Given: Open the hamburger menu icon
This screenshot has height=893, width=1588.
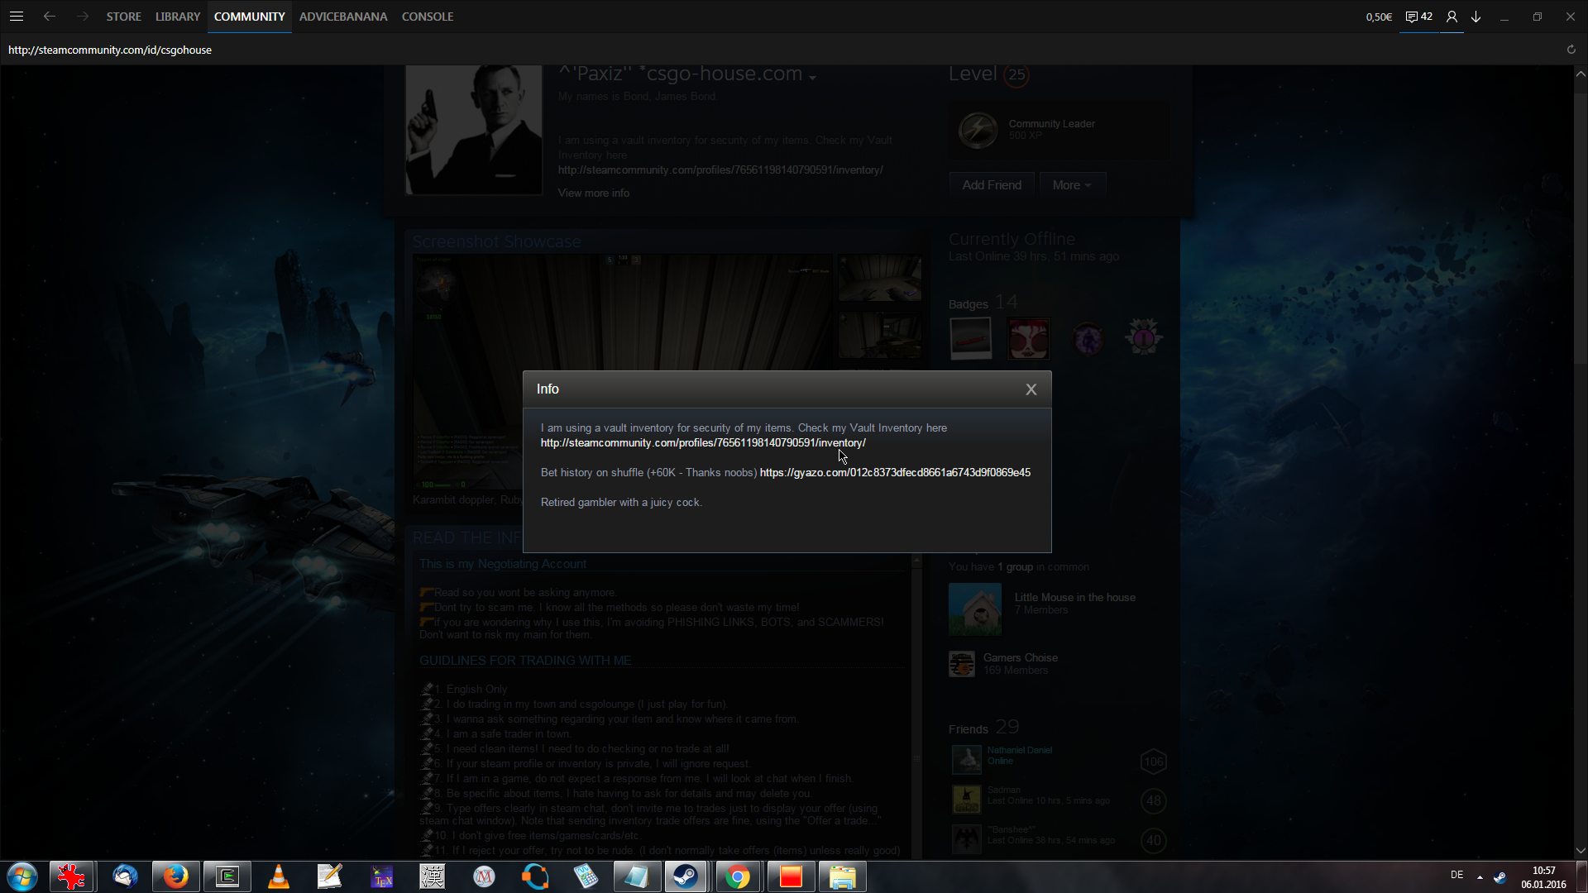Looking at the screenshot, I should click(16, 17).
